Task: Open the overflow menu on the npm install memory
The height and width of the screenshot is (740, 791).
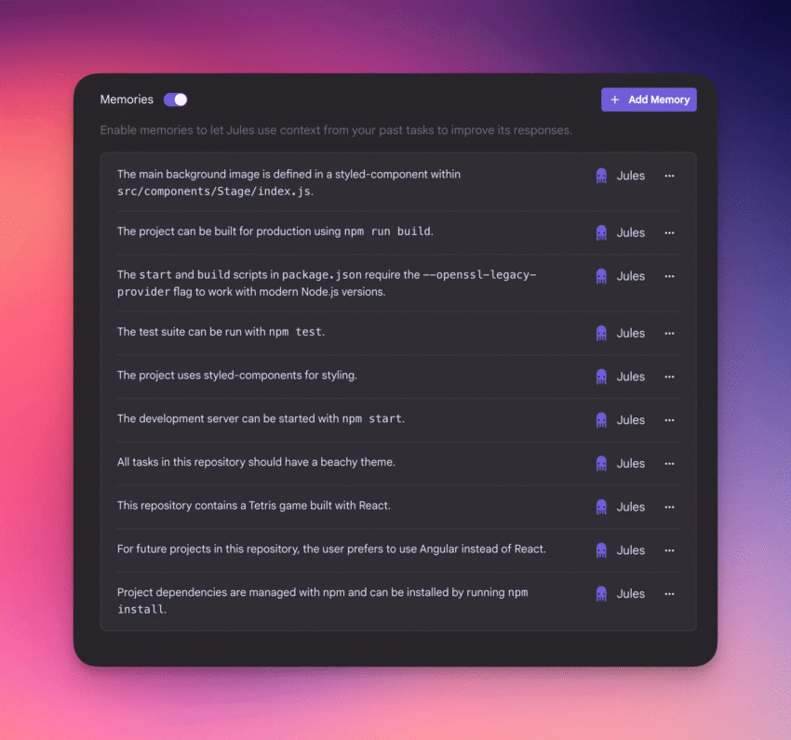Action: 669,593
